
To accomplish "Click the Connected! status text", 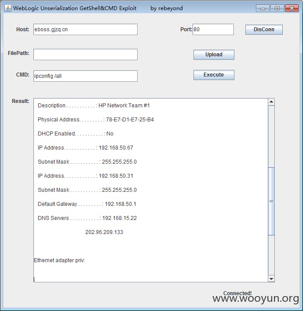I will click(x=237, y=293).
